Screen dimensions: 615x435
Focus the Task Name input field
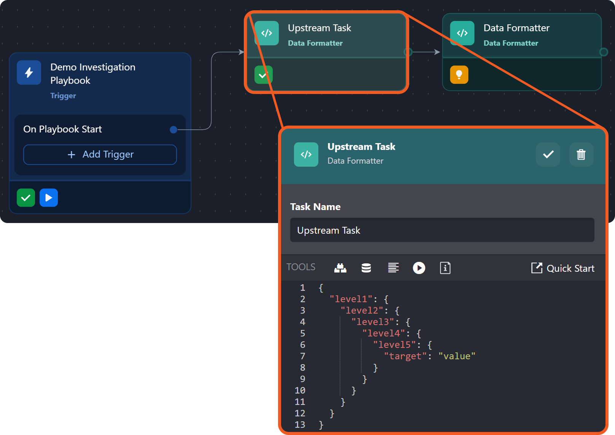442,230
